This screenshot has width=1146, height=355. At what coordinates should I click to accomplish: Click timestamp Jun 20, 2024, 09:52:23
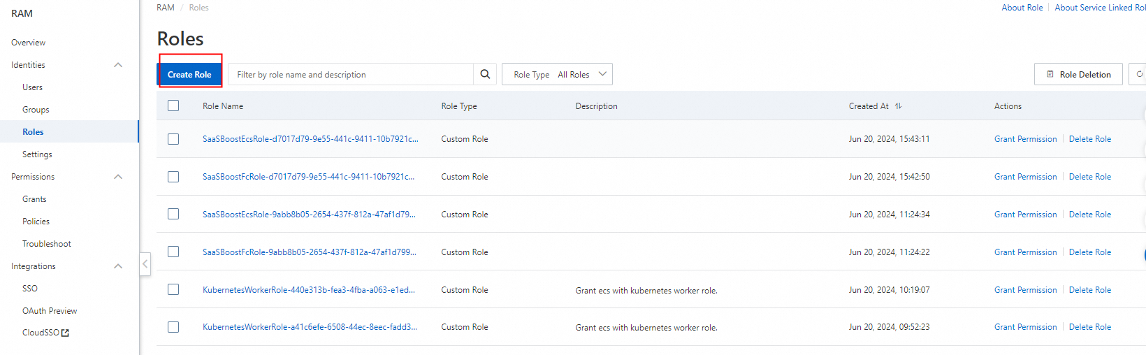889,327
